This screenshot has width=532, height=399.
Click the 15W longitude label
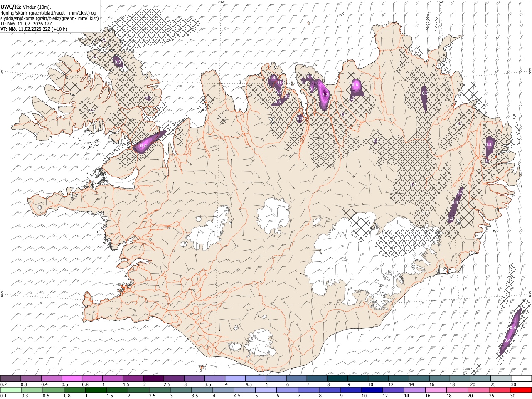[x=440, y=2]
